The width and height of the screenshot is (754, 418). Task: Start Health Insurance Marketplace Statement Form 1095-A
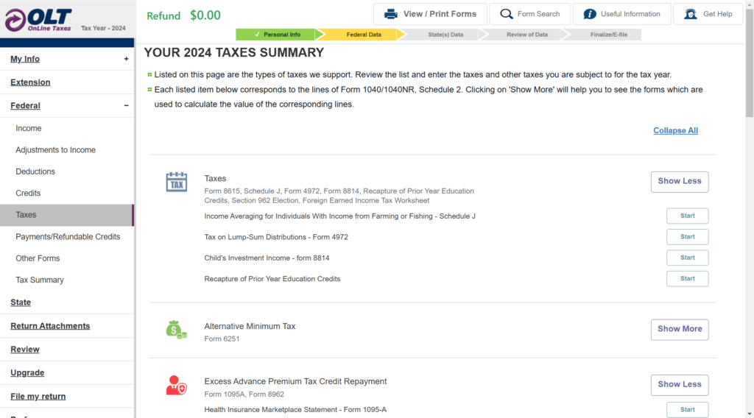click(687, 410)
